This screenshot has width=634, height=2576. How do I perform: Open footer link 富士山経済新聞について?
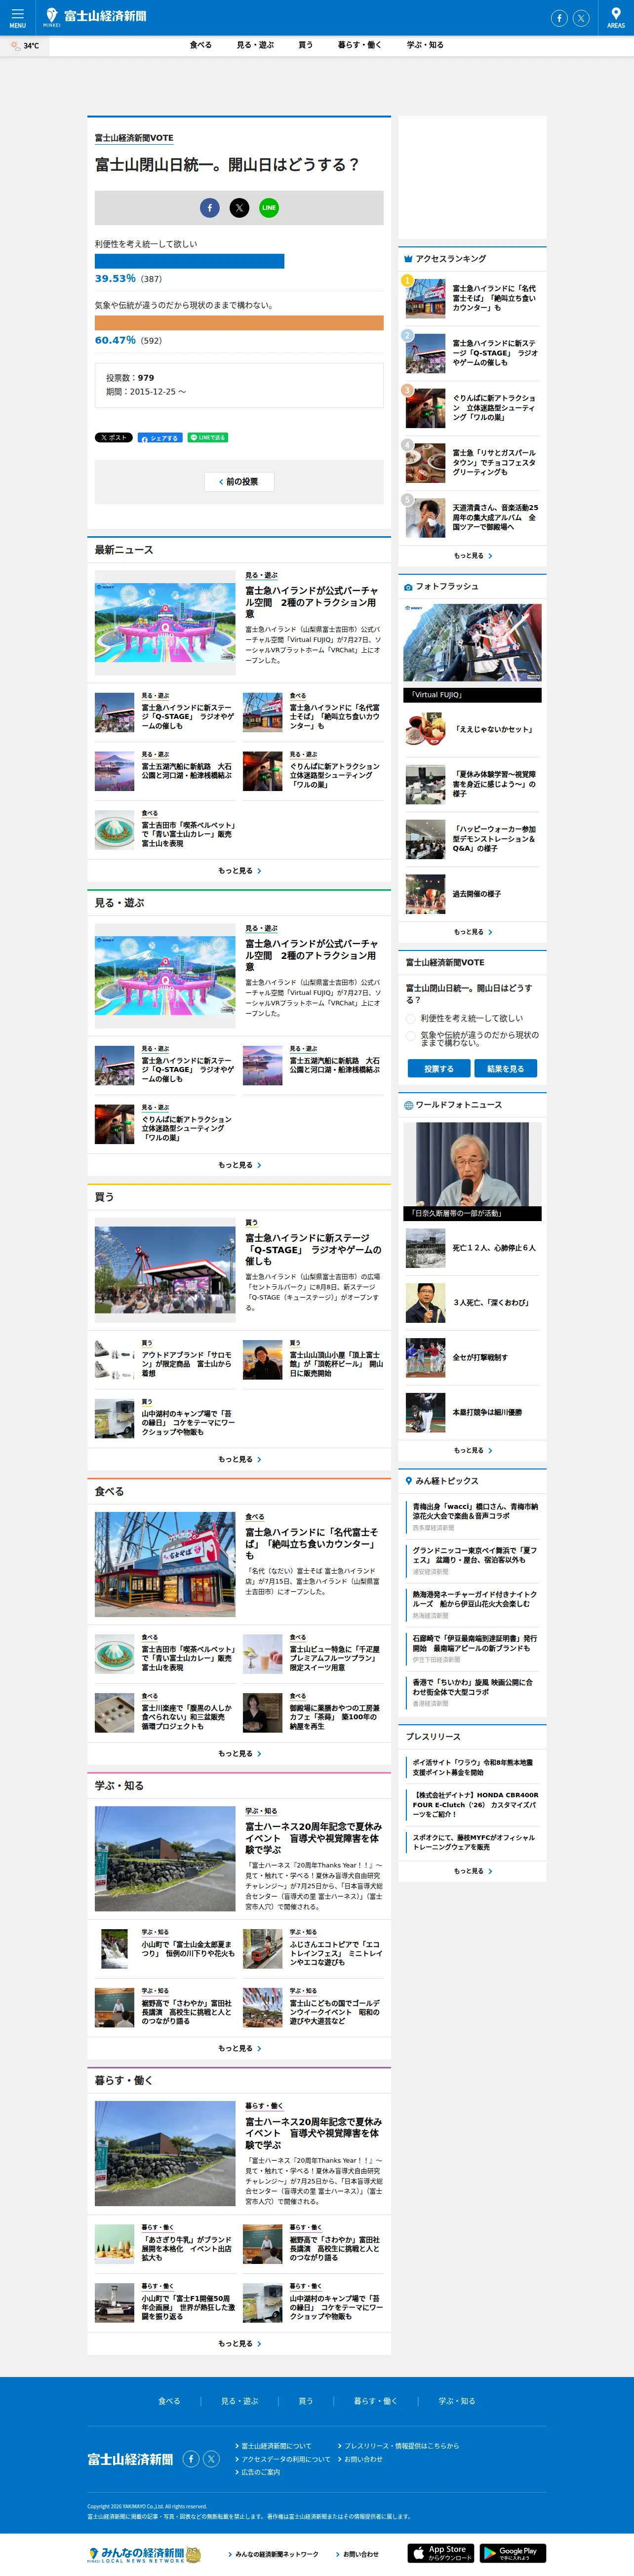[276, 2446]
